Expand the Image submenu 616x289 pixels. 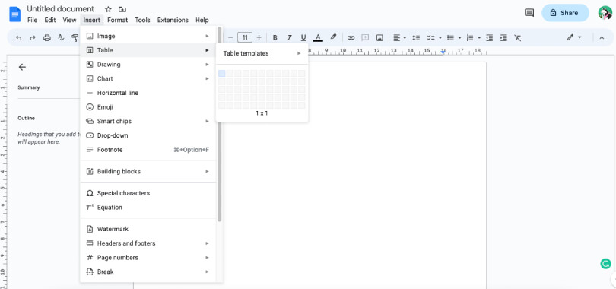(x=148, y=37)
